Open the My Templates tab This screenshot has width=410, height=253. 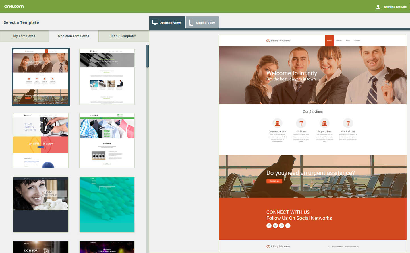click(24, 36)
